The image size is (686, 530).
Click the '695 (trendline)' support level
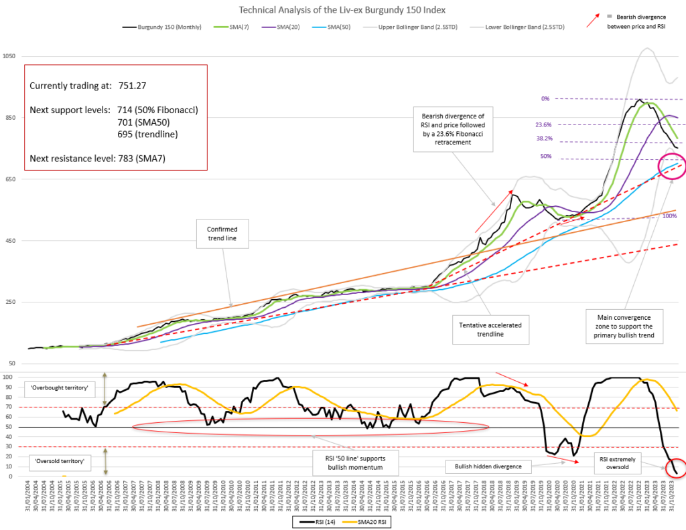point(147,134)
